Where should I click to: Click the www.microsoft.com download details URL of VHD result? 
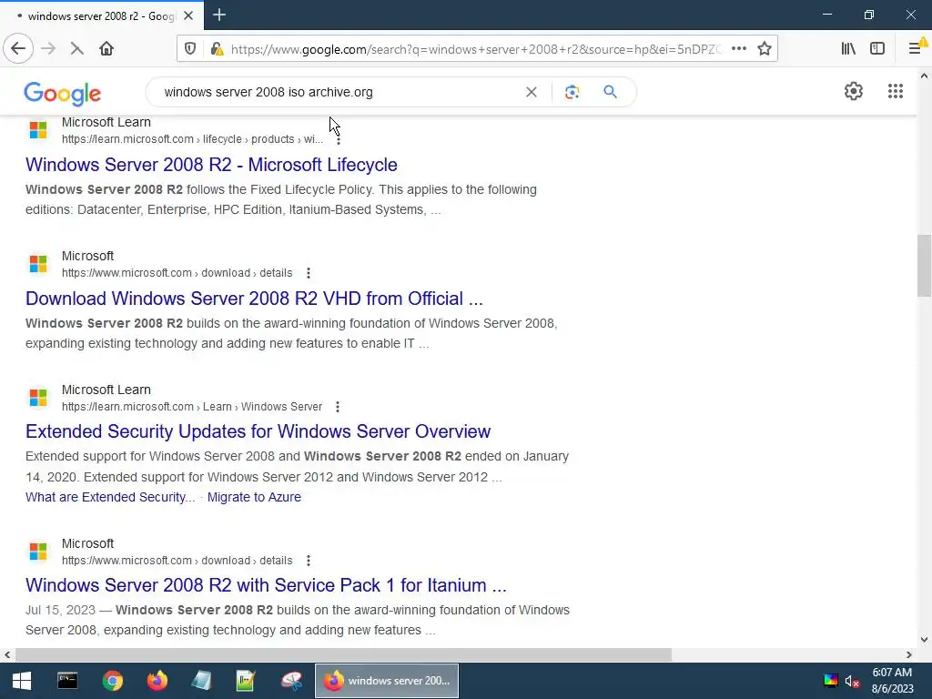point(177,273)
